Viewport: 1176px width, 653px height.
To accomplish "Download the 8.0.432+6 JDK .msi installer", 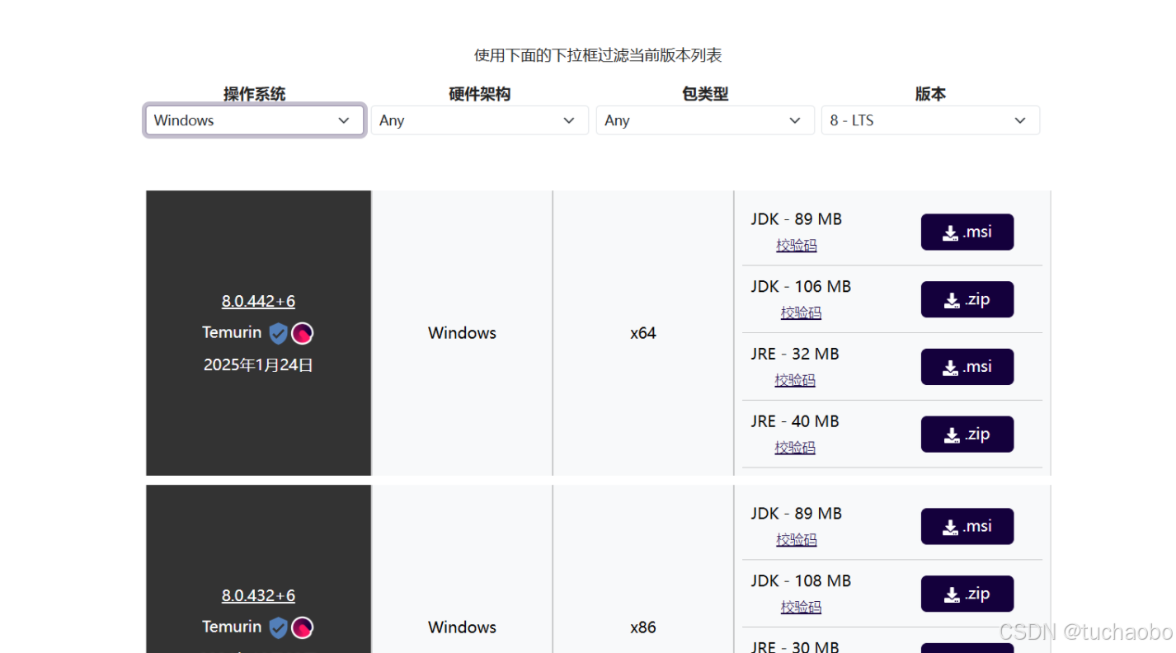I will [967, 526].
